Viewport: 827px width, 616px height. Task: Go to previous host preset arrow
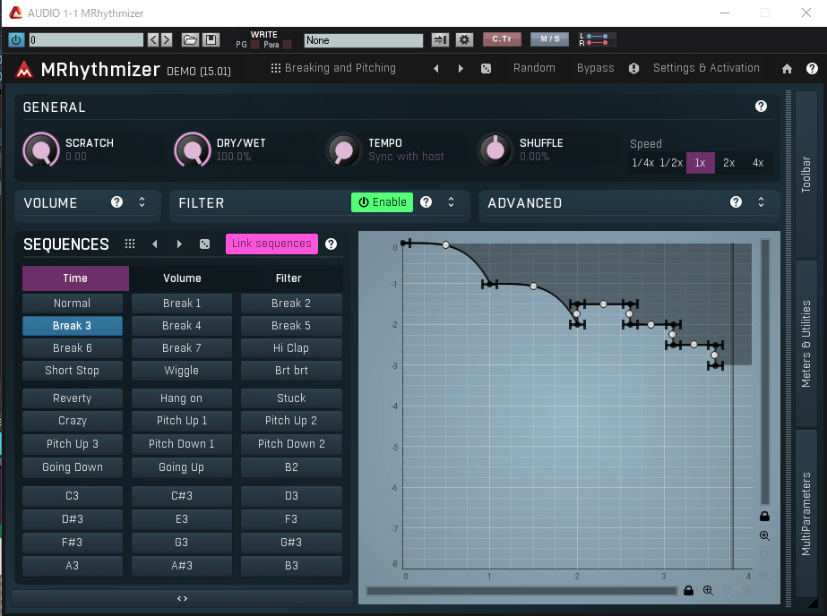pyautogui.click(x=153, y=39)
